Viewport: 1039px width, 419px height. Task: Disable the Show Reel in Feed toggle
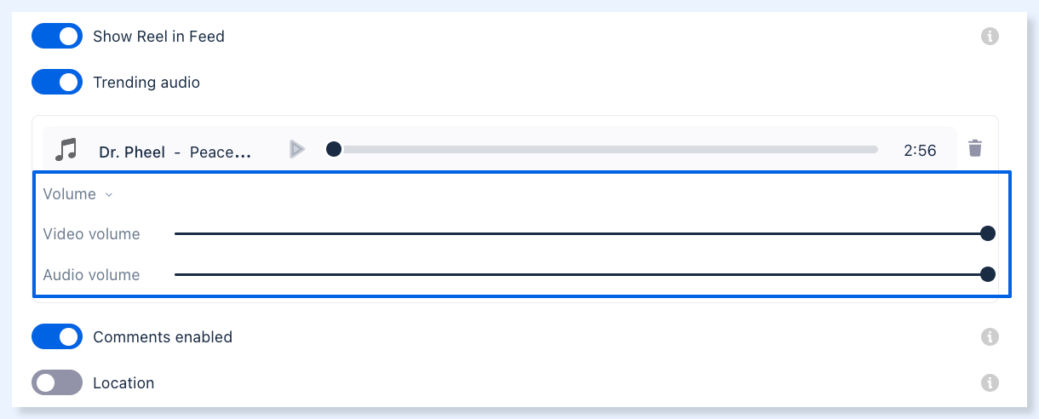point(57,36)
